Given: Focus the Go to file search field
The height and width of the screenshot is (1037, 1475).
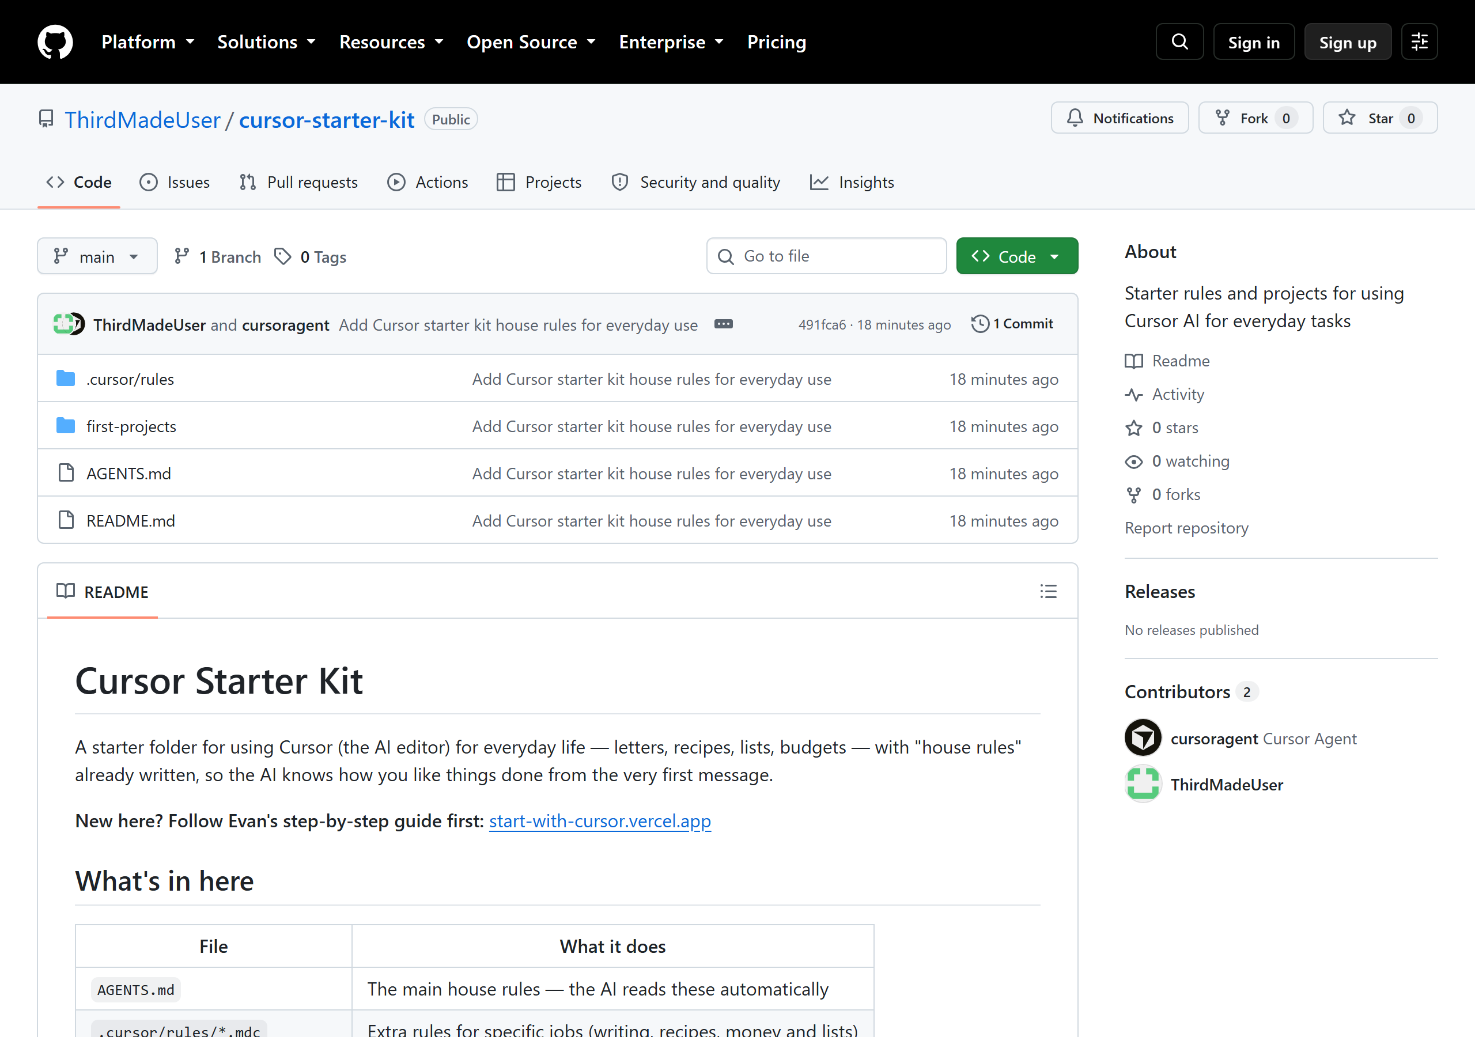Looking at the screenshot, I should point(826,256).
